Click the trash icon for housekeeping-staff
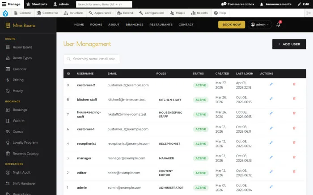 click(x=294, y=113)
